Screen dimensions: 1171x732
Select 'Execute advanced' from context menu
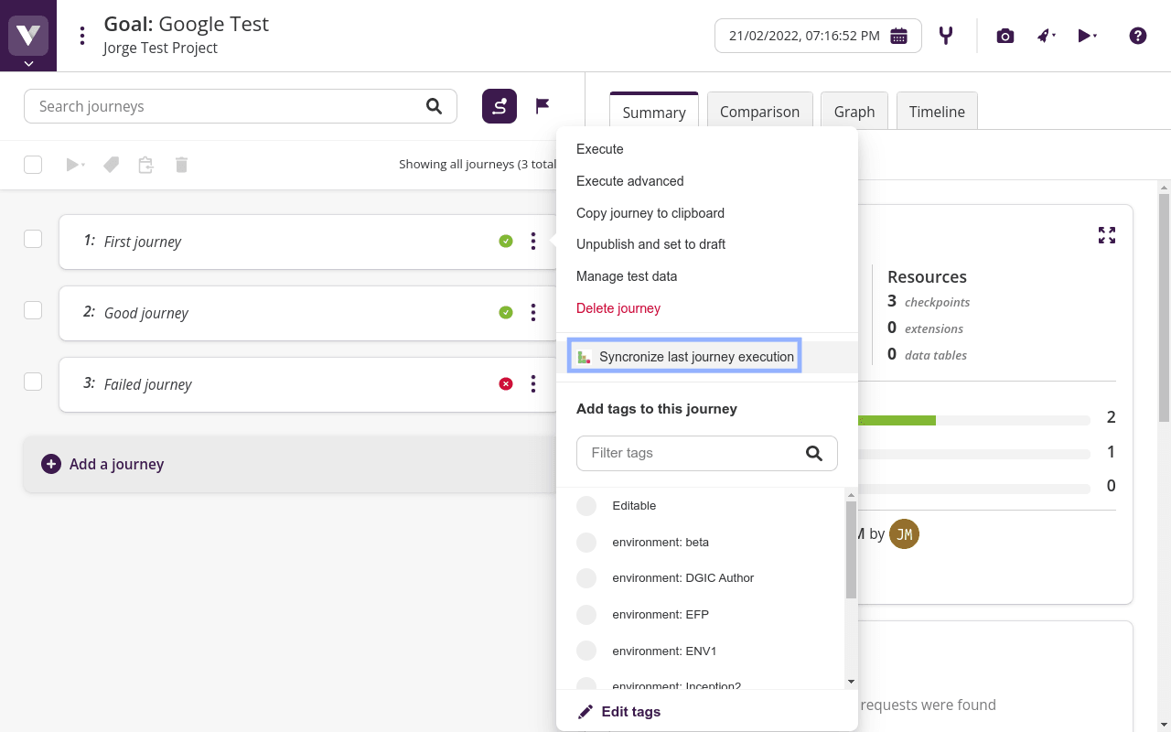tap(629, 181)
